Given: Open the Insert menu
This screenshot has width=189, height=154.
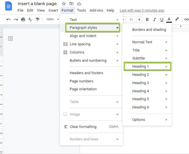Looking at the screenshot, I should [53, 10].
